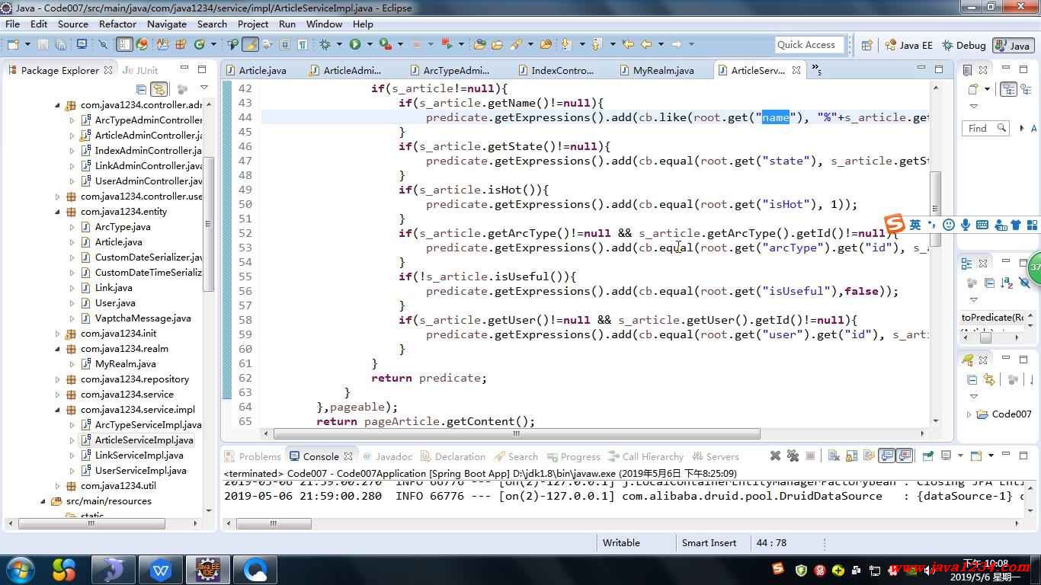The width and height of the screenshot is (1041, 585).
Task: Click the Quick Access field
Action: coord(809,45)
